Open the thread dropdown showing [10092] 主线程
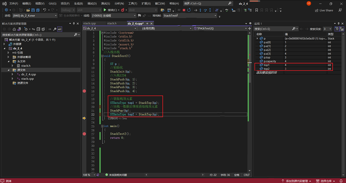Image resolution: width=346 pixels, height=183 pixels. point(114,16)
